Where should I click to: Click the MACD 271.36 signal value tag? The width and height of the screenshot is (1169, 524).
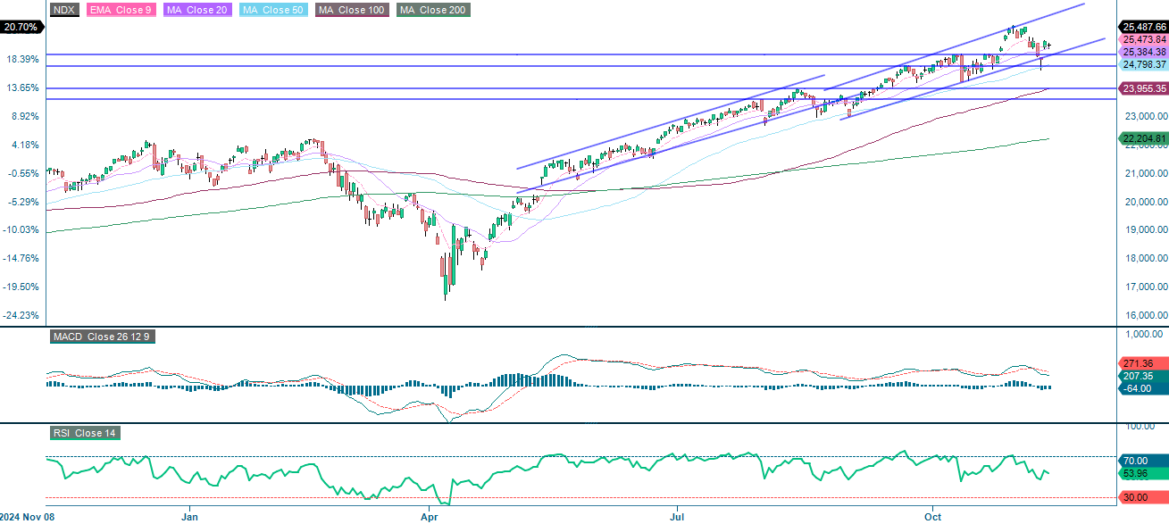coord(1143,364)
